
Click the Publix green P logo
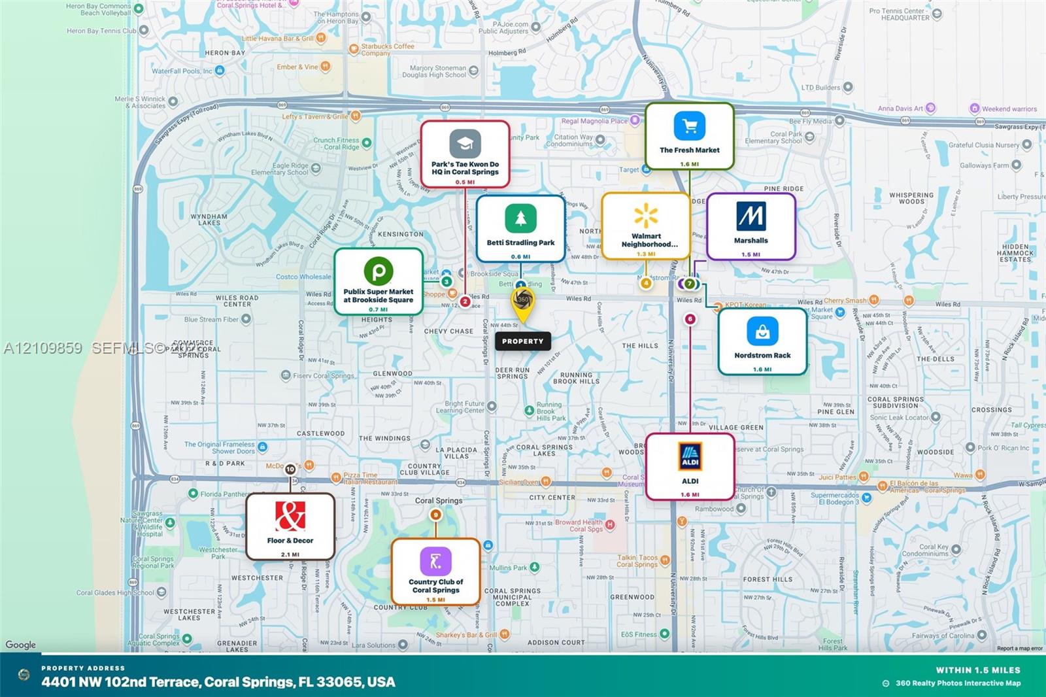[x=379, y=271]
